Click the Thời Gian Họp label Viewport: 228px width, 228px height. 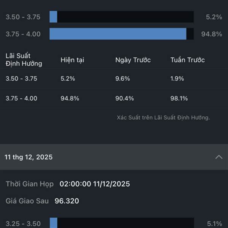click(x=30, y=184)
